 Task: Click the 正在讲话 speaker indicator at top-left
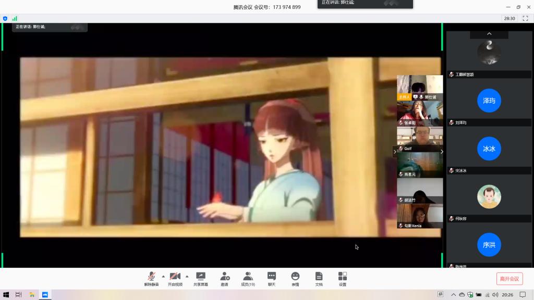50,27
